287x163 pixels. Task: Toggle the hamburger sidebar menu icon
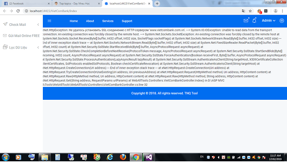coord(49,21)
